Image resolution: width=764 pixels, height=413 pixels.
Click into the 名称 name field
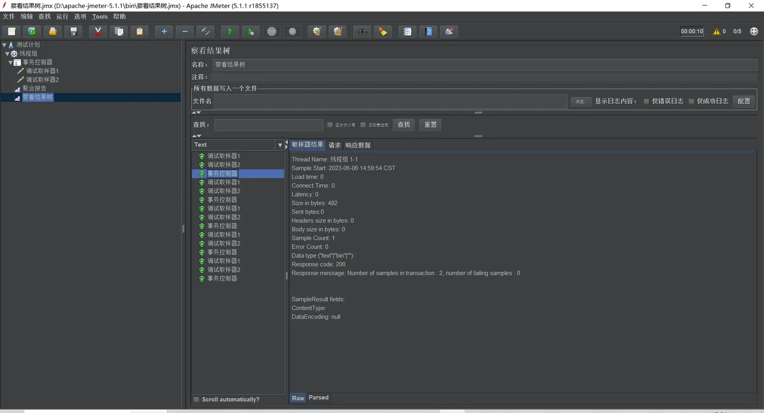[485, 65]
